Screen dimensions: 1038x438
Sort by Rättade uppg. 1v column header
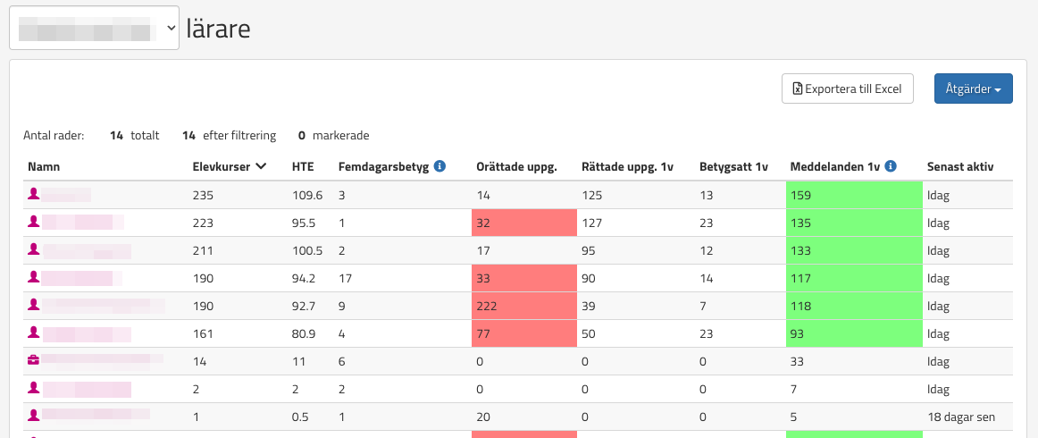click(x=627, y=167)
